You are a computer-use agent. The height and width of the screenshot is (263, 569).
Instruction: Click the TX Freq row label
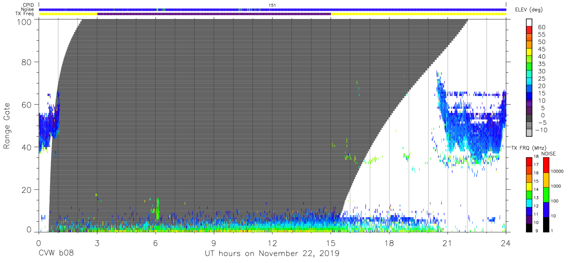click(25, 14)
